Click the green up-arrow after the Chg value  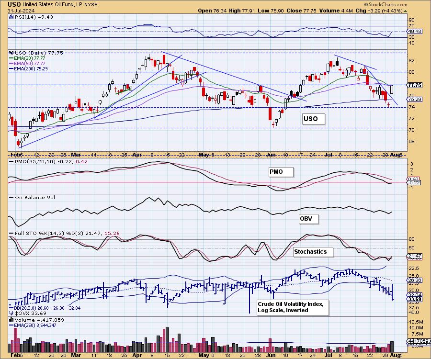coord(406,11)
